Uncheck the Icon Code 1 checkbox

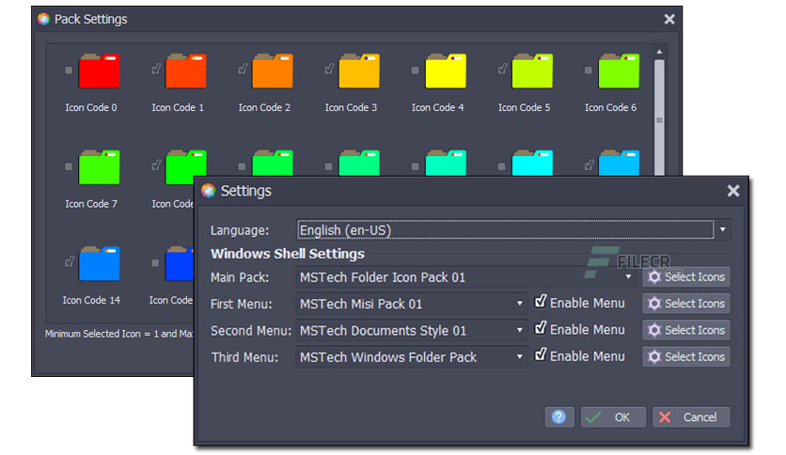pos(156,69)
